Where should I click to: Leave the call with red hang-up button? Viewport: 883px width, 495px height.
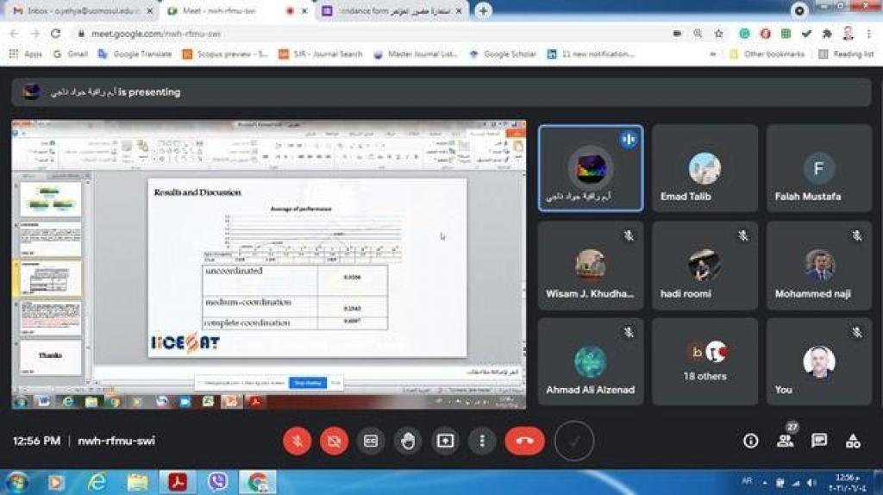point(524,441)
